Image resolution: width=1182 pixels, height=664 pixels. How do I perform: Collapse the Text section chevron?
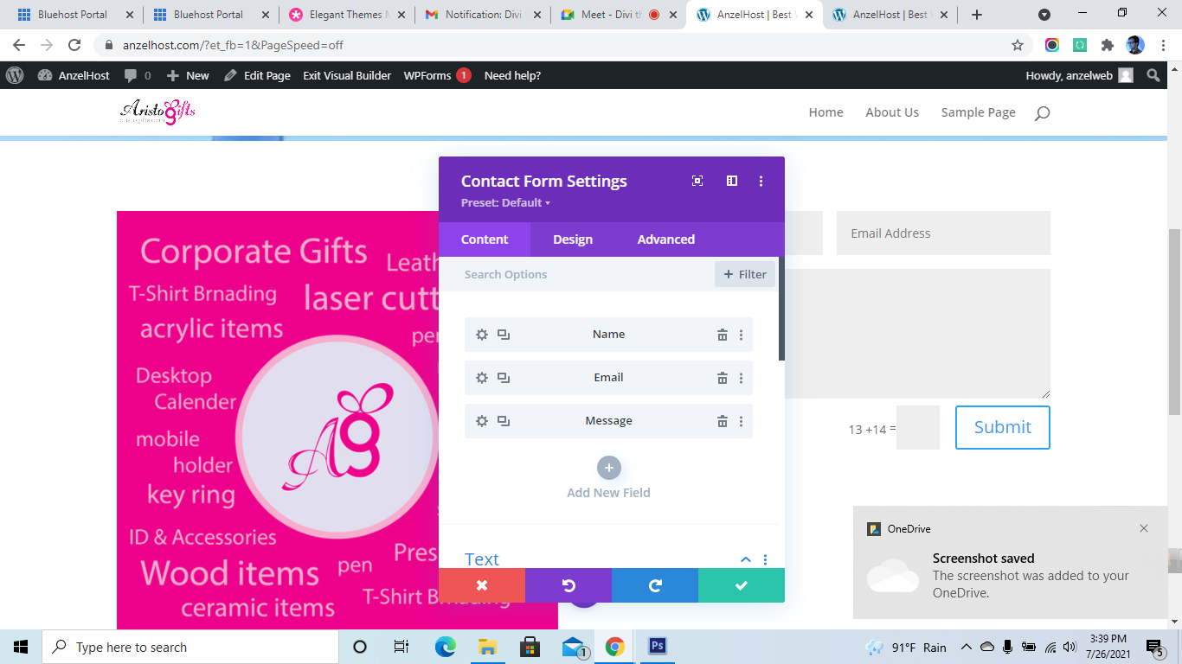pyautogui.click(x=746, y=559)
